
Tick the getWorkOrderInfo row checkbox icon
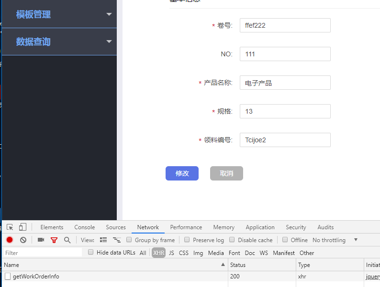click(x=8, y=276)
